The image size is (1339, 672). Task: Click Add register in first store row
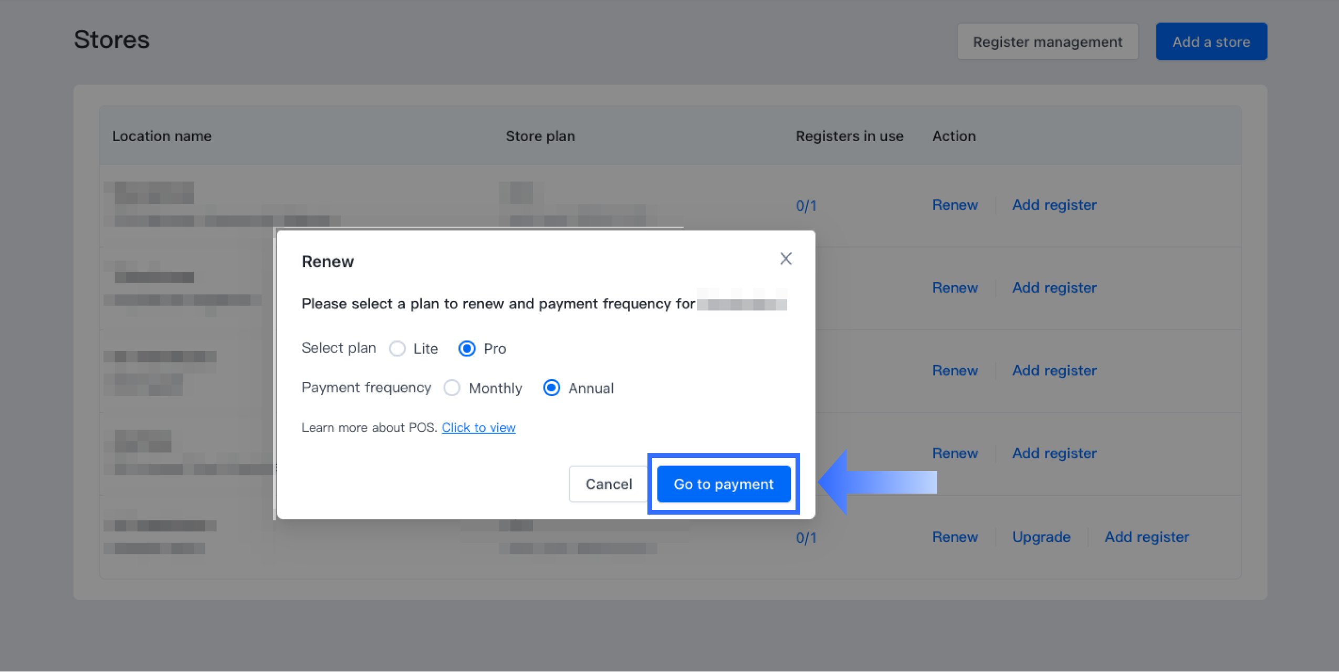[x=1054, y=205]
